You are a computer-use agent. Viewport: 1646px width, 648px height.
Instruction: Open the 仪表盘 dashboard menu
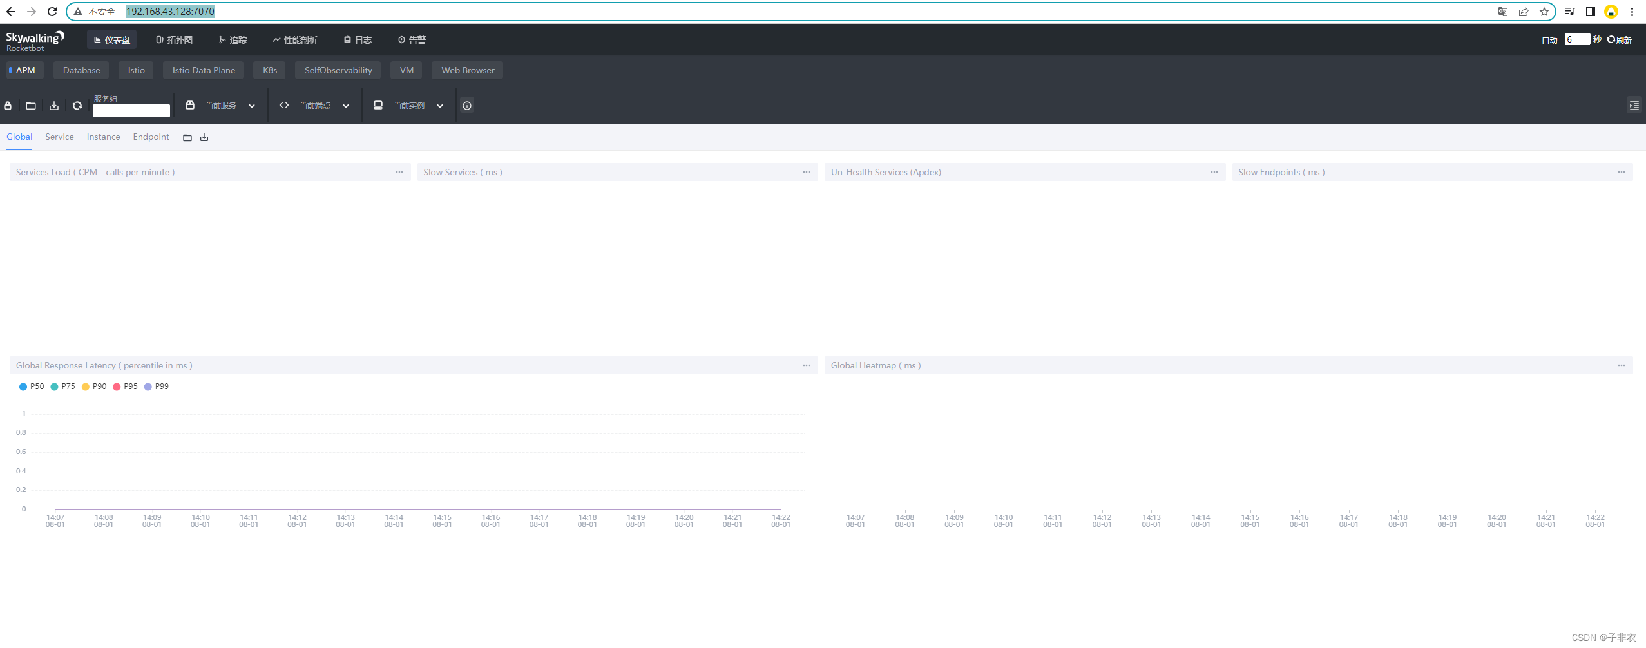coord(112,40)
